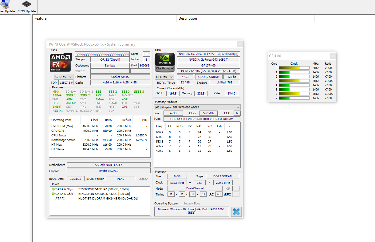Select the CPU HFM (Max) operating point row
375x242 pixels.
pyautogui.click(x=100, y=126)
